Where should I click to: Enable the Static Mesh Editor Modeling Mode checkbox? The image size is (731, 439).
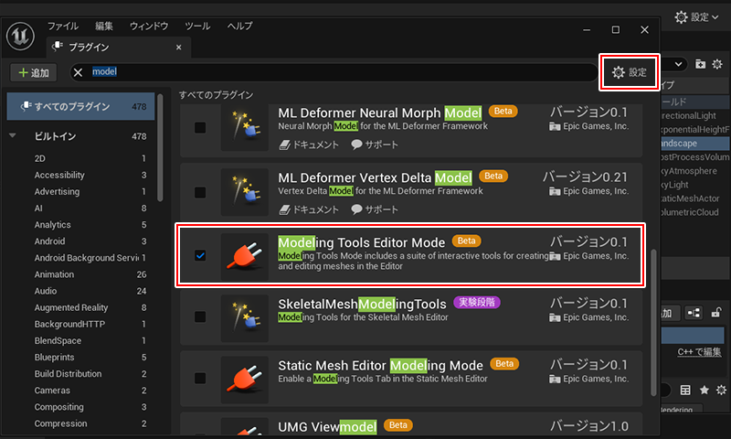(200, 377)
